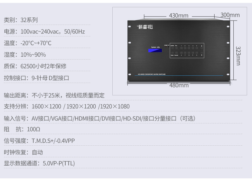Screen dimensions: 252x187
Task: Click the 323mm height dimension label
Action: pos(238,56)
